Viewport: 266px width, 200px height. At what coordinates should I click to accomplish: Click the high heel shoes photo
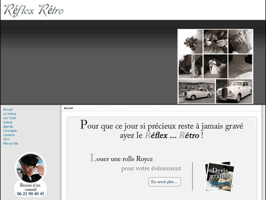191,66
